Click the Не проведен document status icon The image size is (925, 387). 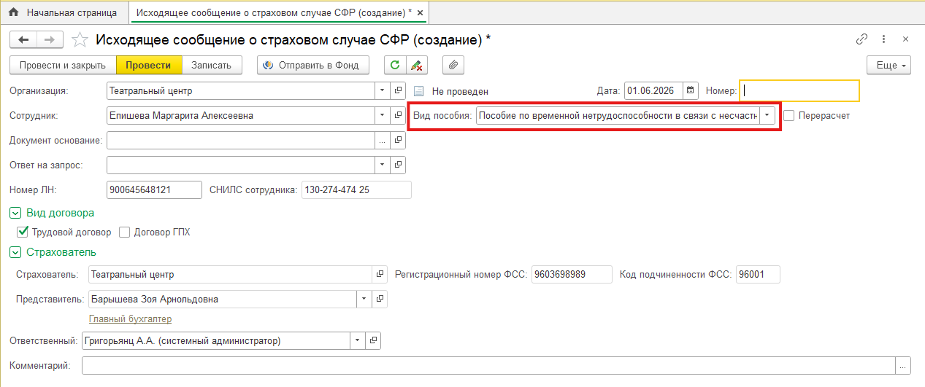(419, 91)
